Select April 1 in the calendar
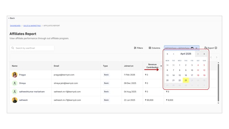 pyautogui.click(x=180, y=65)
